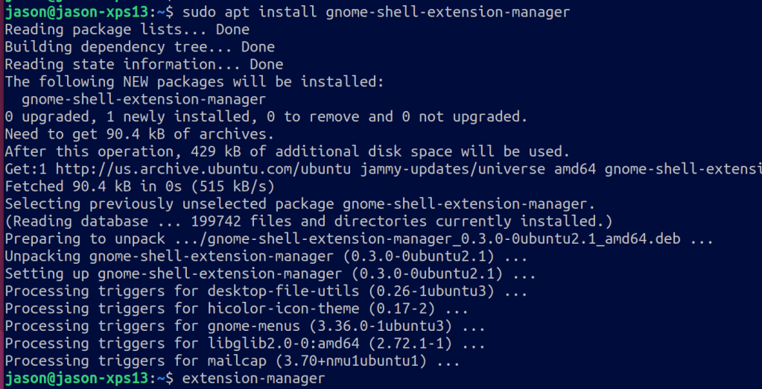
Task: Select the "Building dependency tree... Done" line
Action: pos(139,47)
